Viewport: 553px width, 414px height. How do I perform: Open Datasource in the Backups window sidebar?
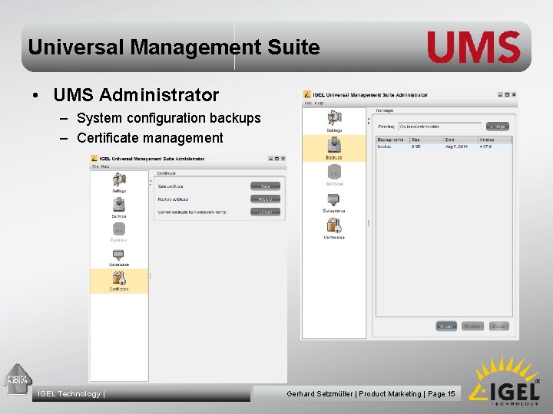click(x=334, y=202)
